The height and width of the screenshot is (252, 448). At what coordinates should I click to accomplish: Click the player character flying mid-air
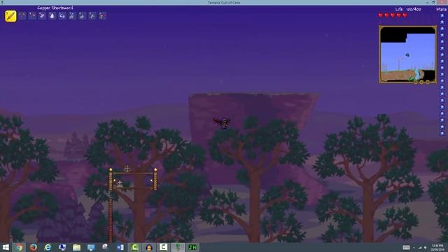point(223,123)
